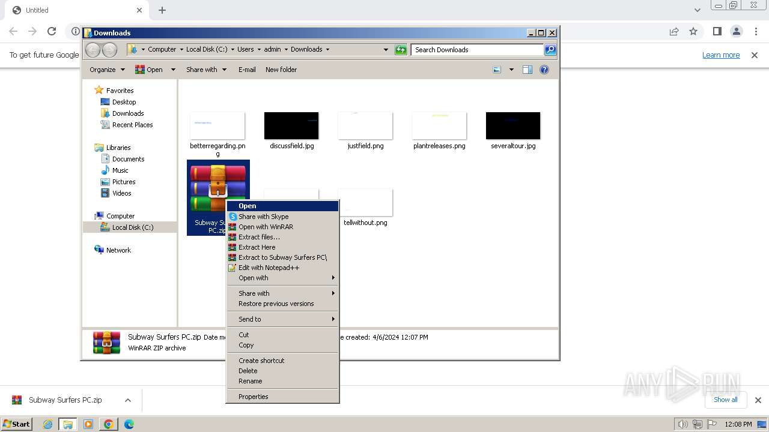This screenshot has width=769, height=432.
Task: Select Edit with Notepad++ option
Action: pos(282,268)
